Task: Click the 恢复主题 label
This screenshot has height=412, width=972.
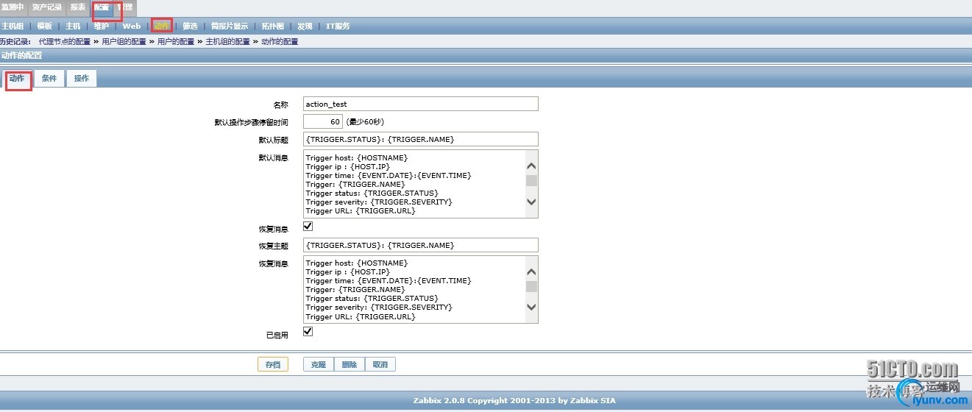Action: click(x=273, y=246)
